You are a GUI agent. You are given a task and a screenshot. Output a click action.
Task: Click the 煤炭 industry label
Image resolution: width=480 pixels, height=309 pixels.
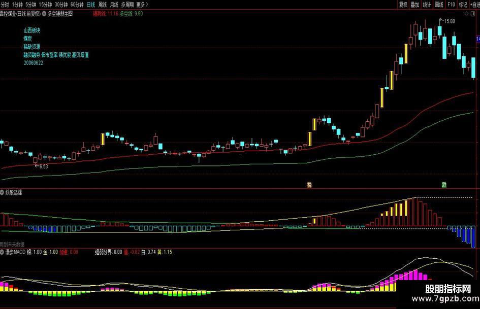tap(27, 39)
